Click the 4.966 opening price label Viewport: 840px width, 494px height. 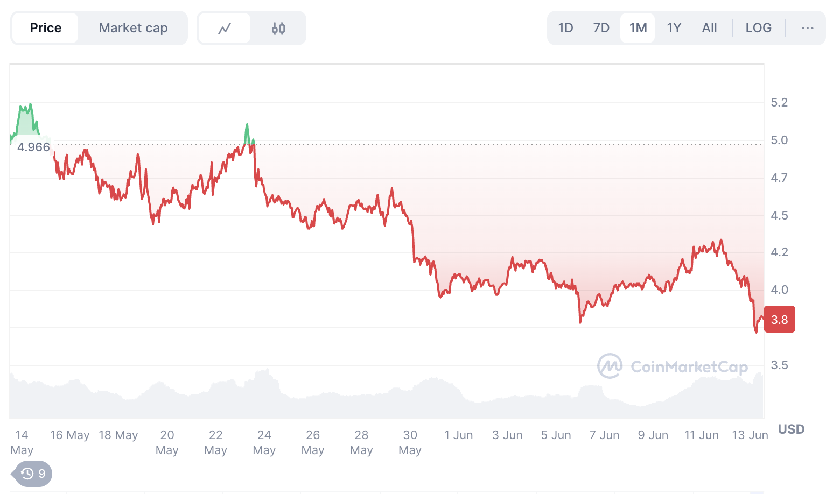coord(33,147)
